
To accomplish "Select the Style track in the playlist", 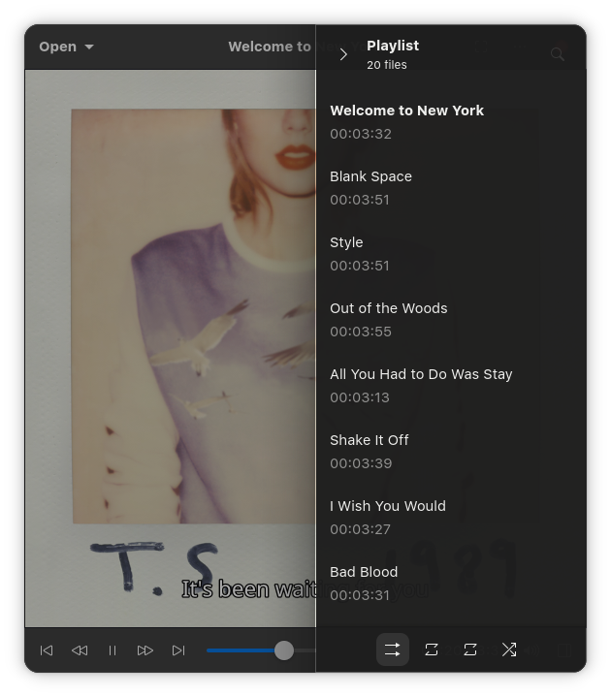I will [347, 253].
